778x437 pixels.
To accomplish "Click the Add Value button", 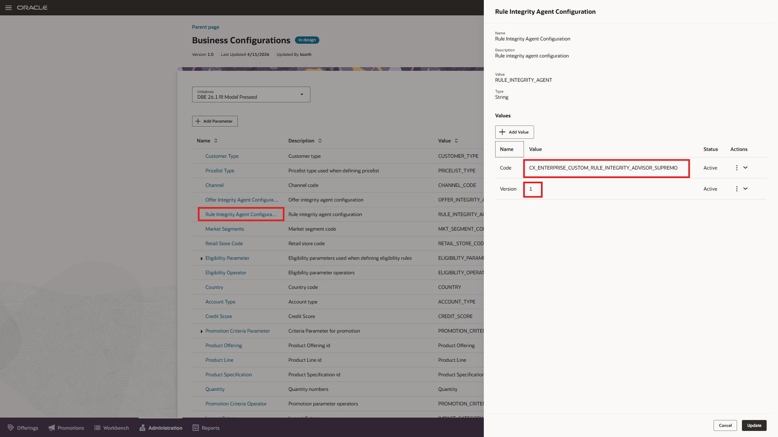I will (x=514, y=132).
